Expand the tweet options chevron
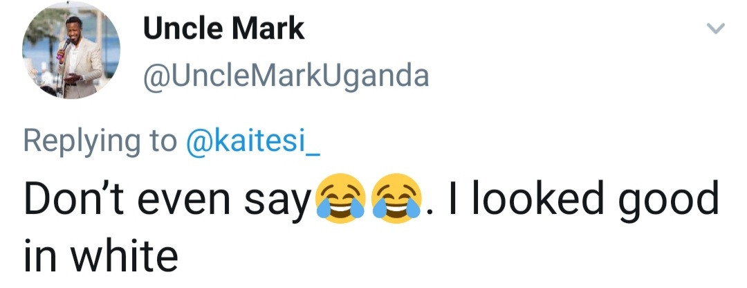Image resolution: width=747 pixels, height=288 pixels. pyautogui.click(x=717, y=28)
